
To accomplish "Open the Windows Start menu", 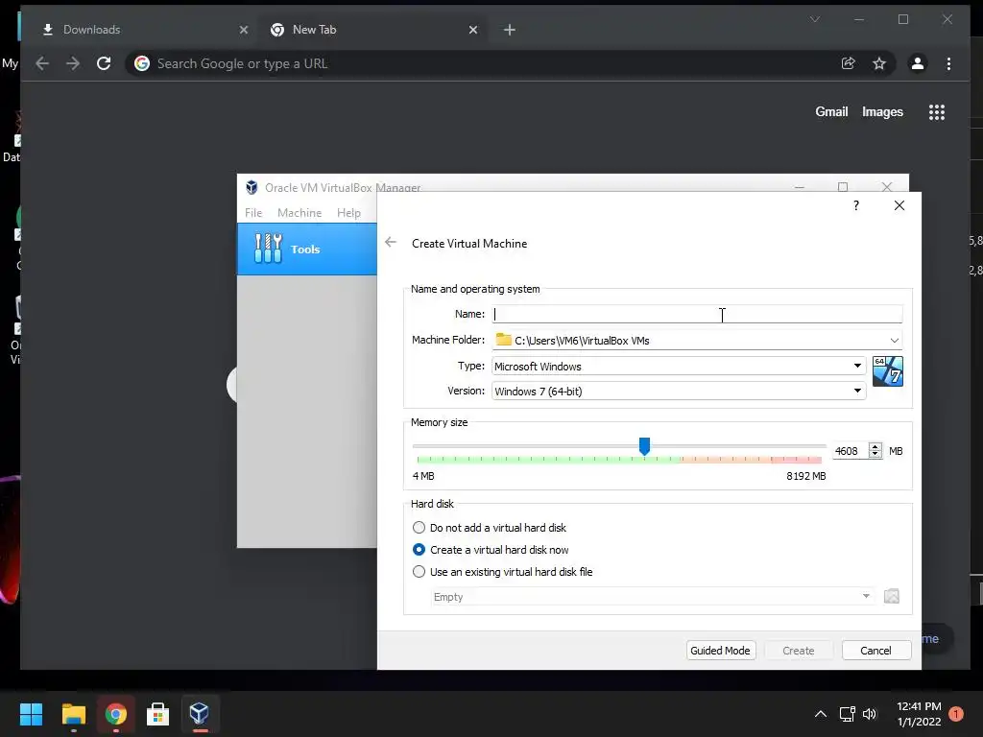I will pos(32,713).
